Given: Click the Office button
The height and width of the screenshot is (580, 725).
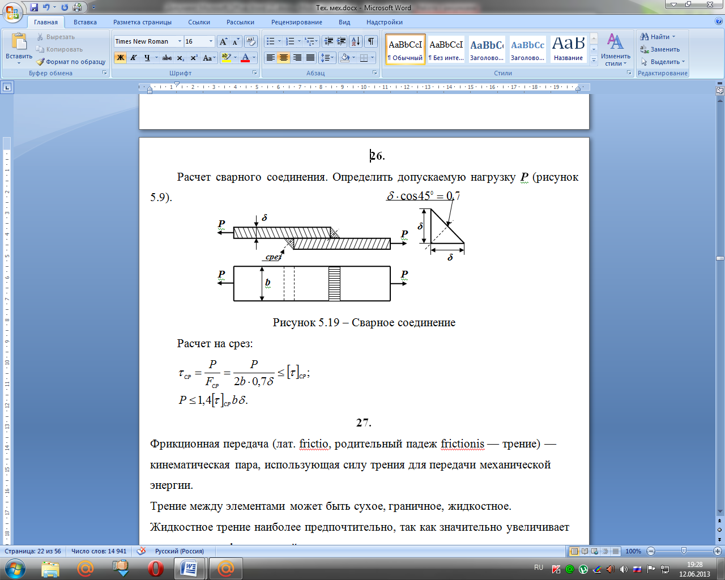Looking at the screenshot, I should point(12,12).
